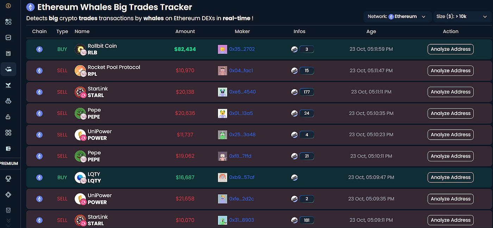This screenshot has height=228, width=493.
Task: Select the whale tracker icon in the sidebar
Action: pos(8,69)
